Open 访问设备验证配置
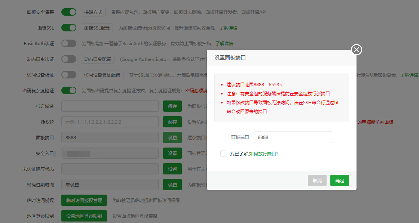 click(x=102, y=75)
